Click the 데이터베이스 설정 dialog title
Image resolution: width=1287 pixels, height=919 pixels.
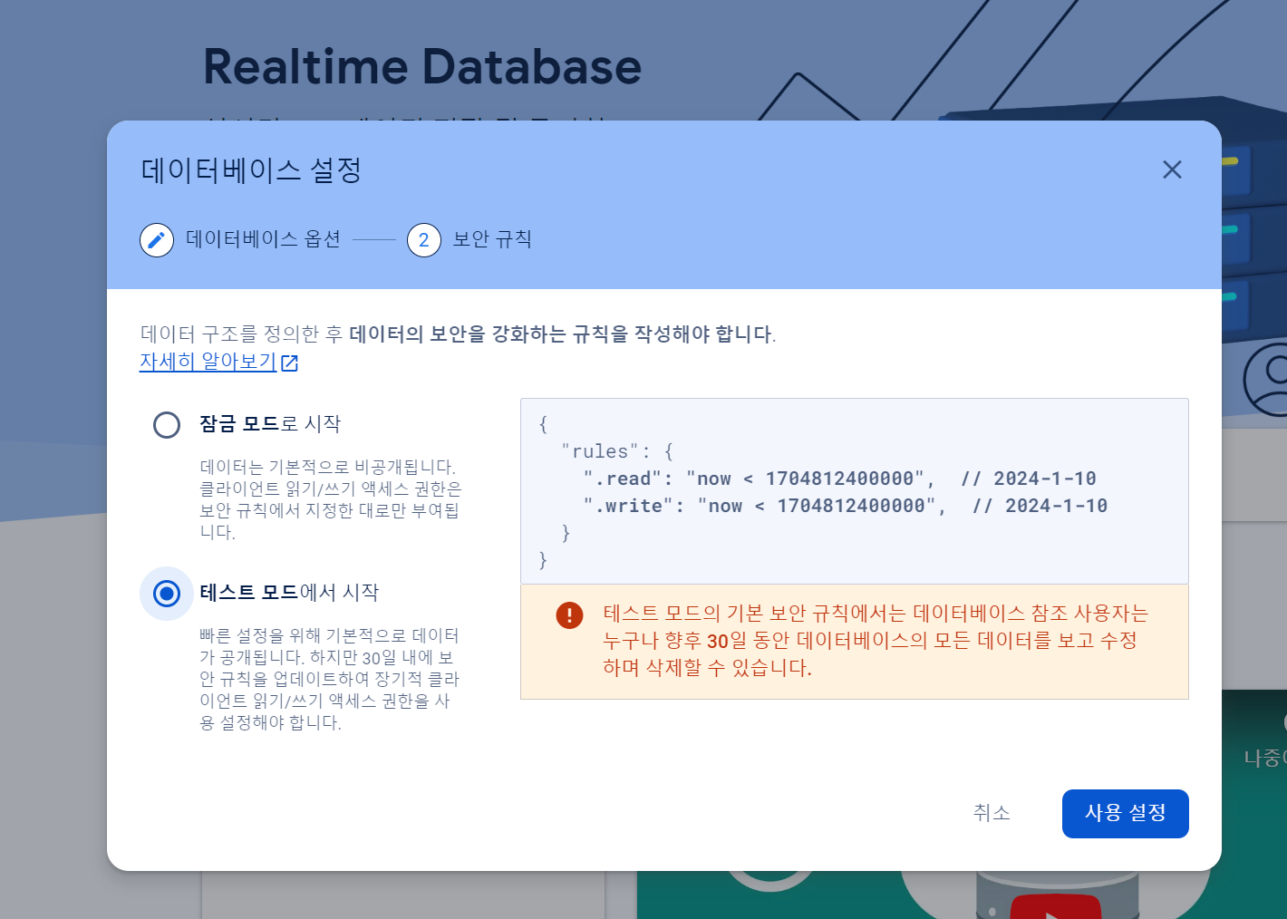(x=251, y=169)
